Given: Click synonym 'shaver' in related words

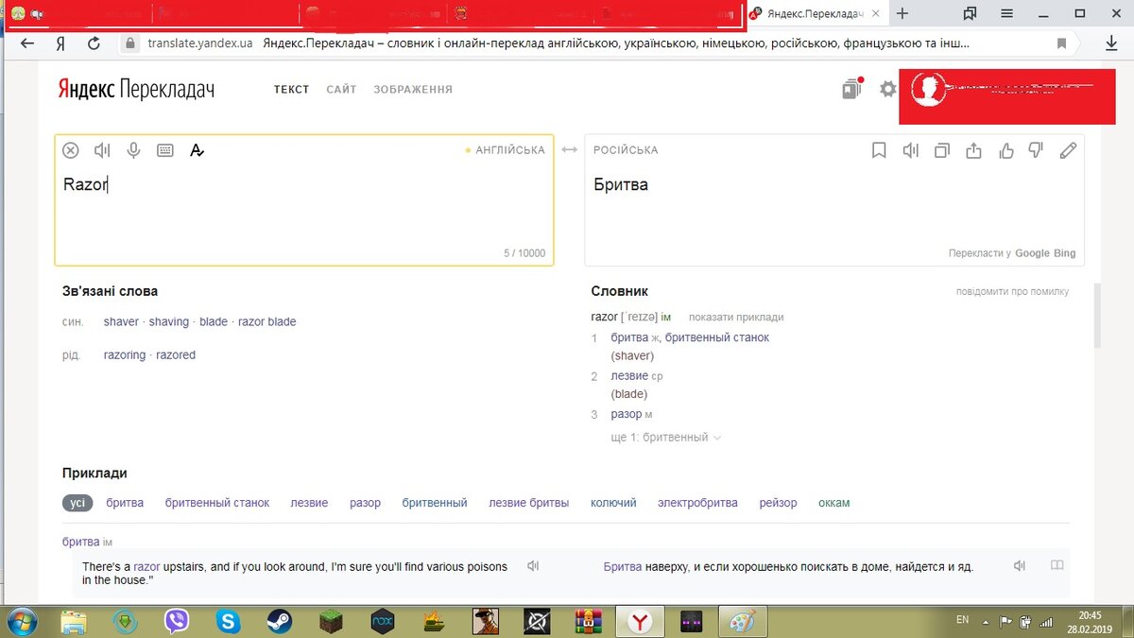Looking at the screenshot, I should (121, 322).
